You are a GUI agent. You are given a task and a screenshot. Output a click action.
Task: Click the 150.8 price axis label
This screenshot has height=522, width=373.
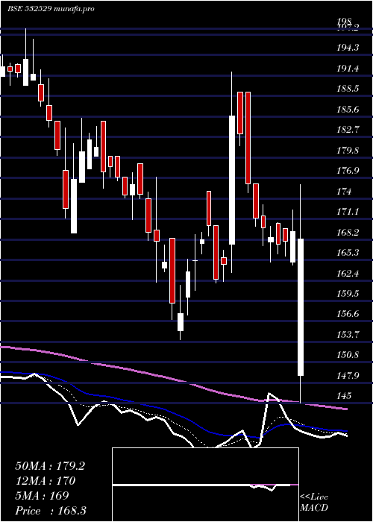pos(348,355)
